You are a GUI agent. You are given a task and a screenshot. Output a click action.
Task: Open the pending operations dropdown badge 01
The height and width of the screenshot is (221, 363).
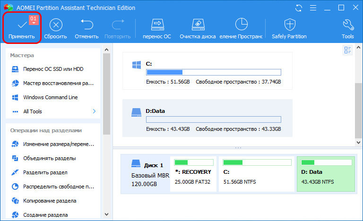point(34,20)
